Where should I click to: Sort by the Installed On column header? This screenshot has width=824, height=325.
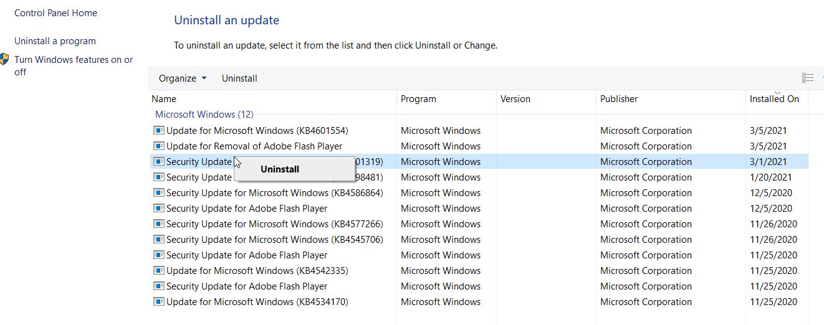pos(774,99)
